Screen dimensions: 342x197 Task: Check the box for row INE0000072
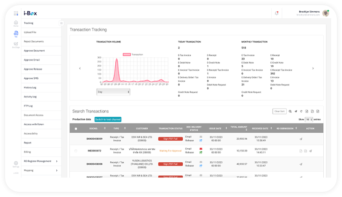(76, 151)
